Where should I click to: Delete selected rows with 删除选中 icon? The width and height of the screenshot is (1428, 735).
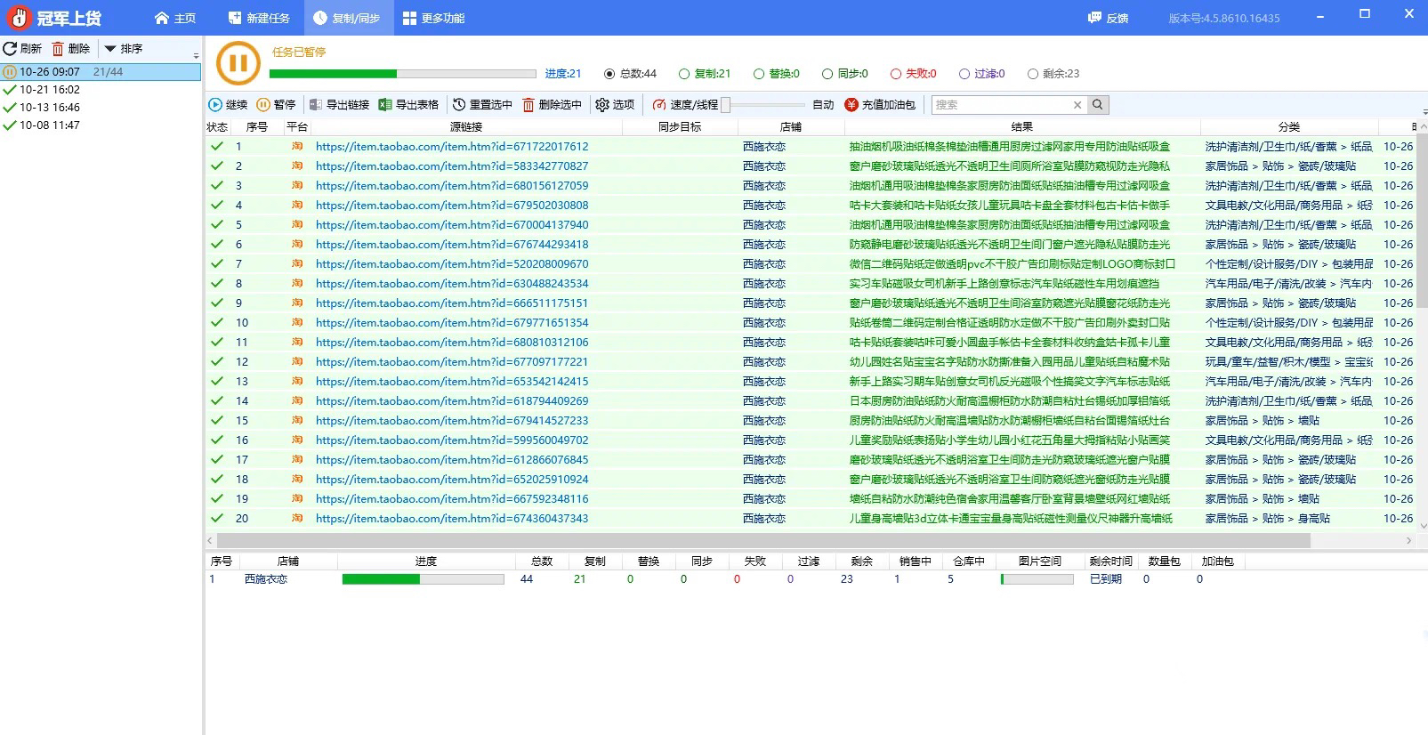coord(528,105)
